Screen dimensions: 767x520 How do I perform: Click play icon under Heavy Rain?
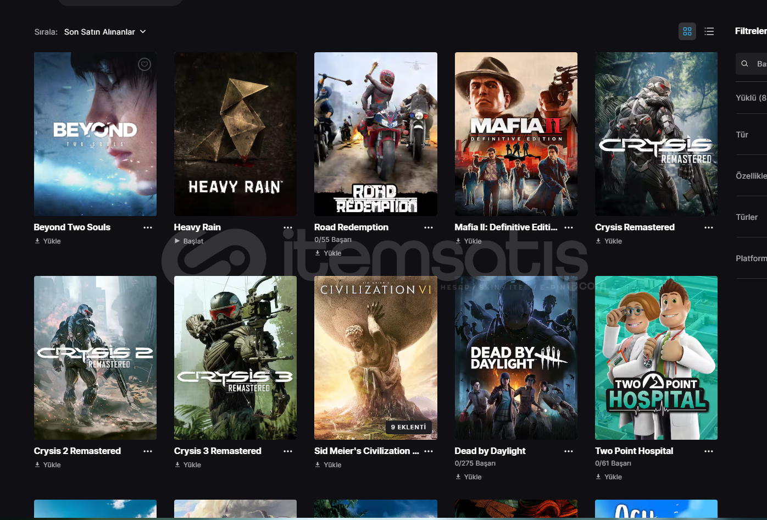tap(177, 241)
